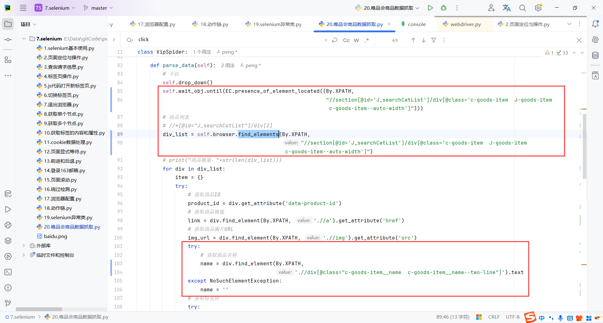The image size is (603, 323).
Task: Open the Problems tool window
Action: (8, 288)
